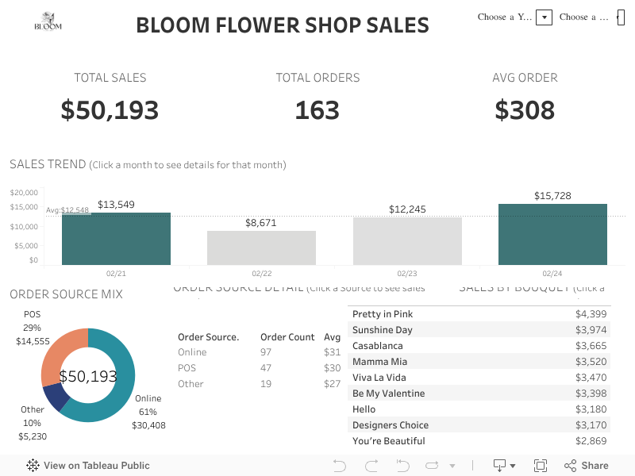Click the Tableau logo icon at bottom left
The image size is (635, 476).
pos(33,466)
